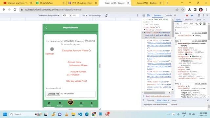
Task: Toggle the computed styles sidebar icon
Action: [204, 24]
